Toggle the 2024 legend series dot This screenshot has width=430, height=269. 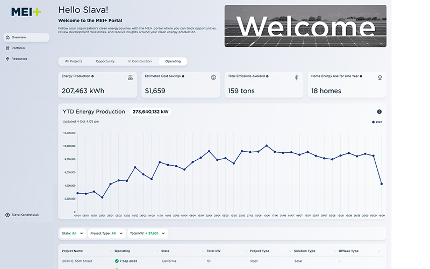pos(373,122)
